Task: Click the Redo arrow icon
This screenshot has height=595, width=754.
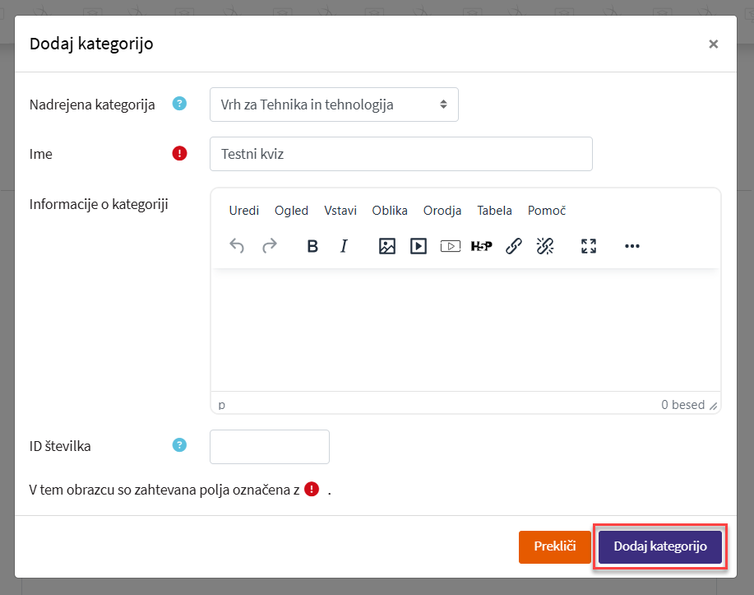Action: point(269,246)
